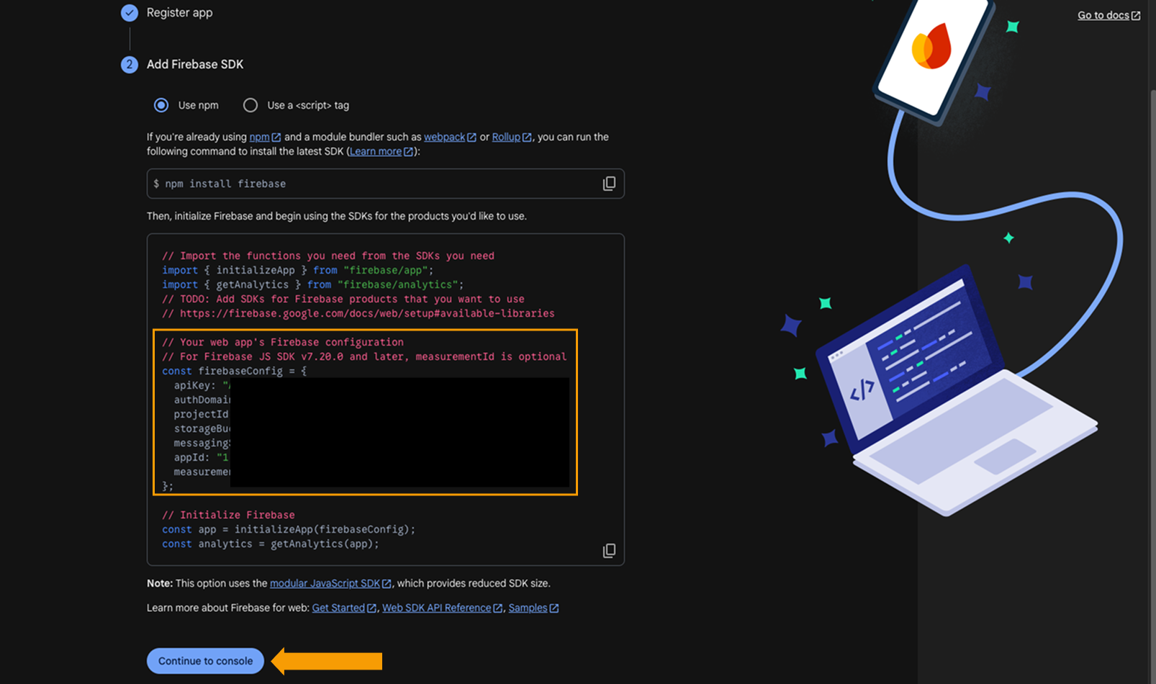Click the 'const firebaseConfig = {' code line
The image size is (1156, 684).
tap(235, 371)
